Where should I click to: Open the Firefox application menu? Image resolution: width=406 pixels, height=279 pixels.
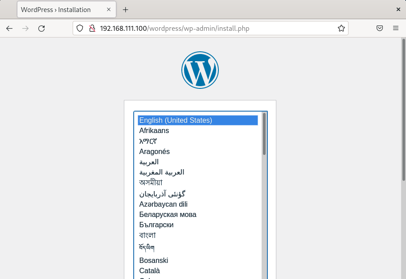pos(395,28)
